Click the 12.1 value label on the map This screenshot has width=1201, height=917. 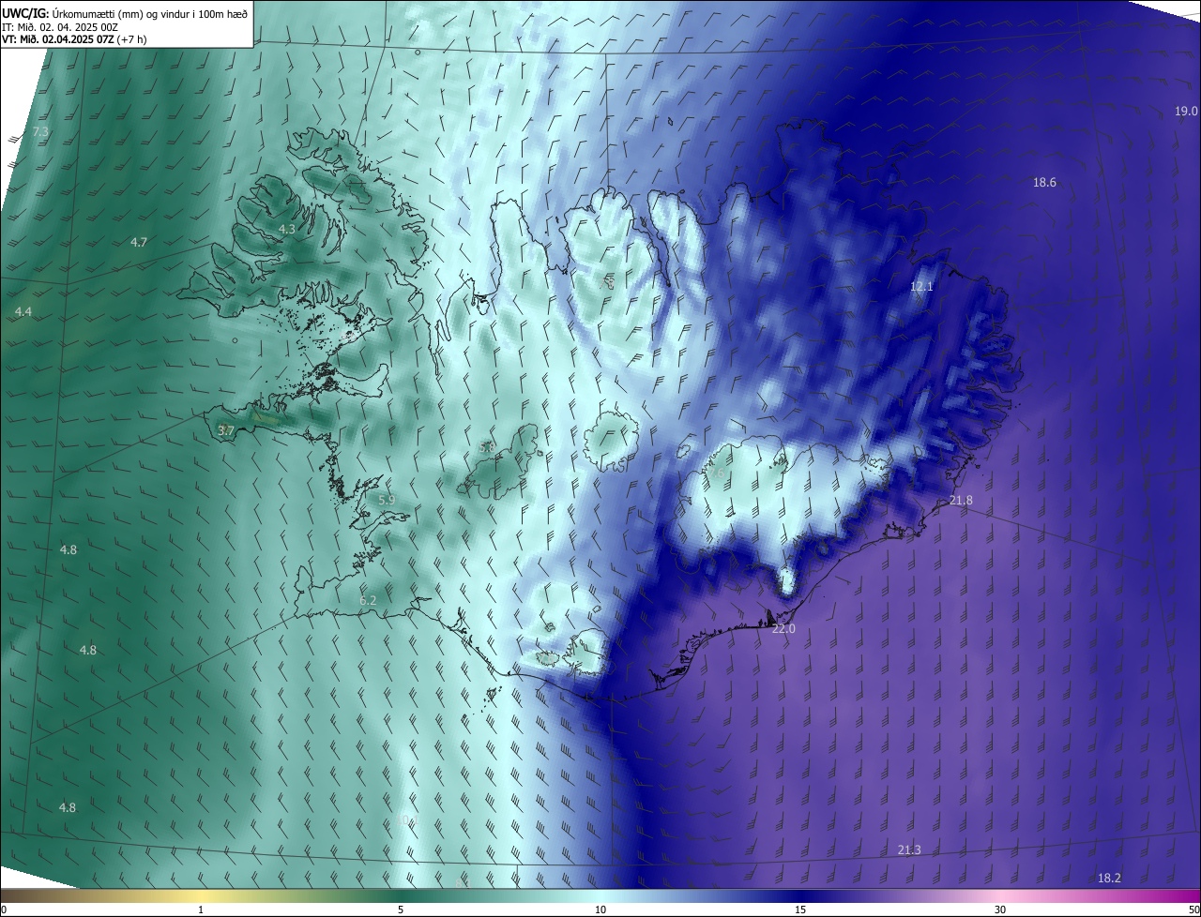click(922, 287)
